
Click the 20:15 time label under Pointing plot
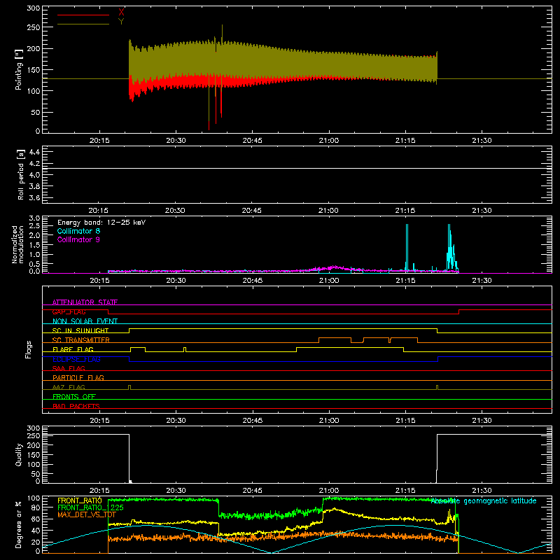coord(99,141)
